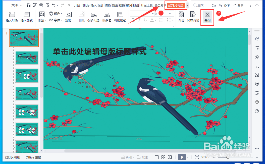Switch to normal view icon
Image resolution: width=265 pixels, height=164 pixels.
pos(157,157)
